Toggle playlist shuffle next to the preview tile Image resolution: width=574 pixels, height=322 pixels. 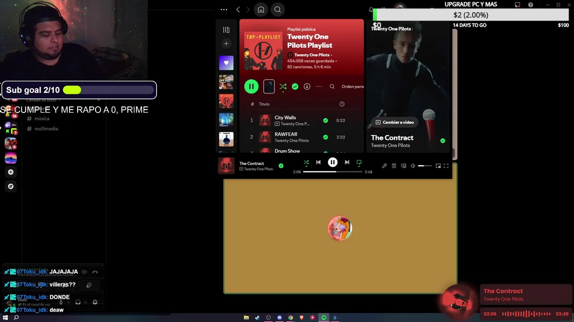[283, 87]
